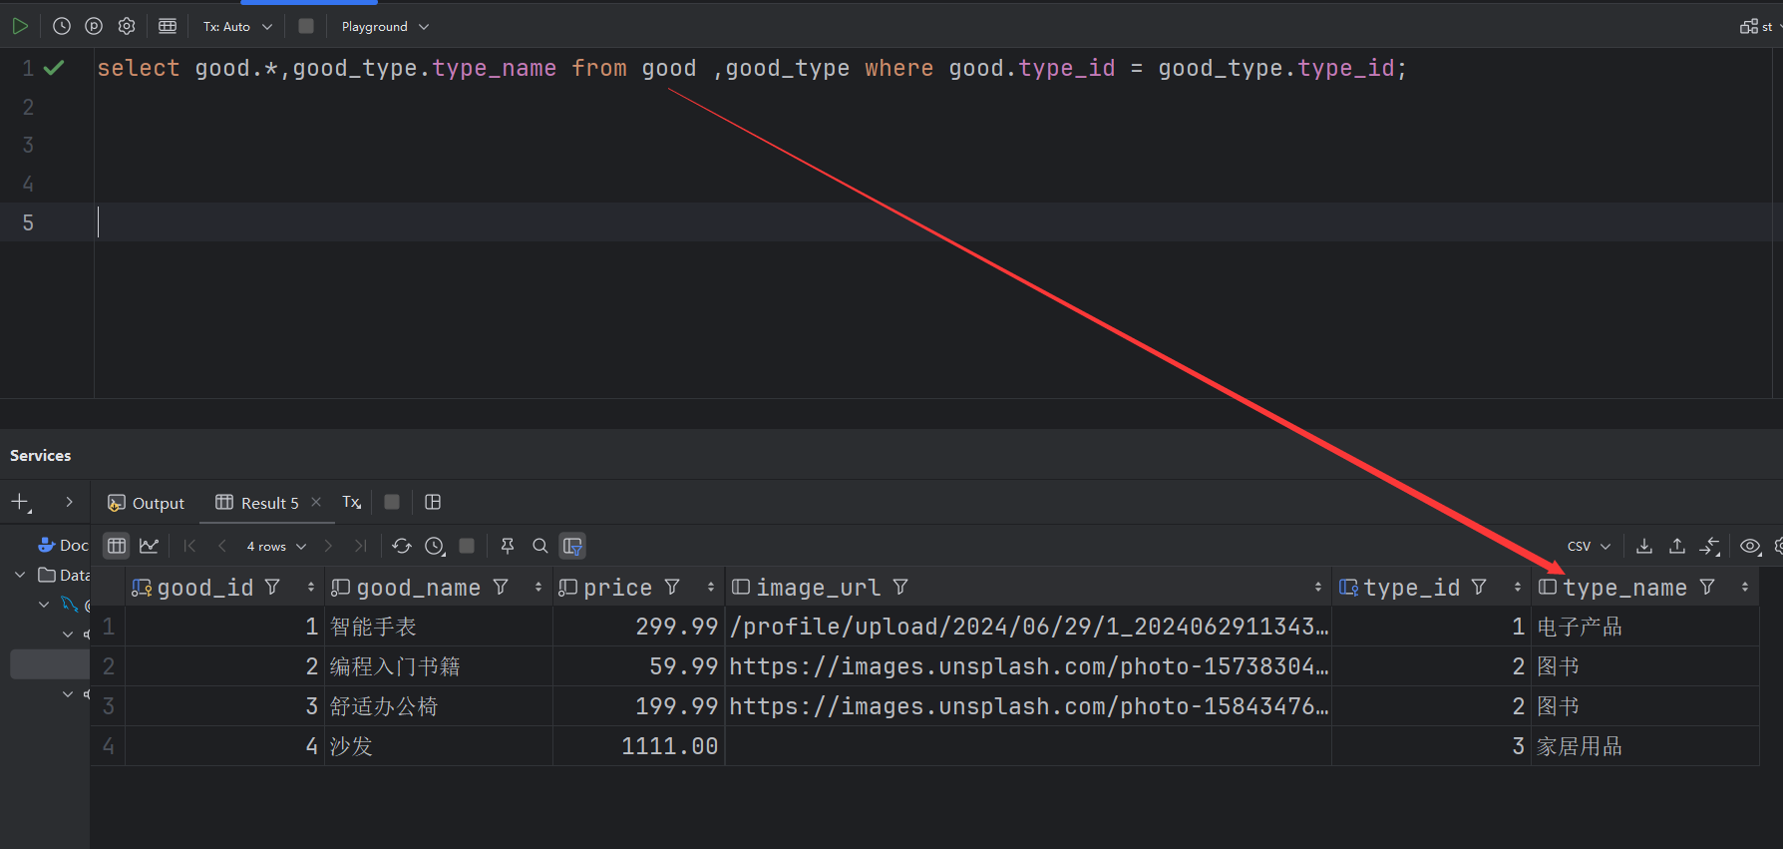Filter the image_url column
Screen dimensions: 1783x849
(900, 588)
